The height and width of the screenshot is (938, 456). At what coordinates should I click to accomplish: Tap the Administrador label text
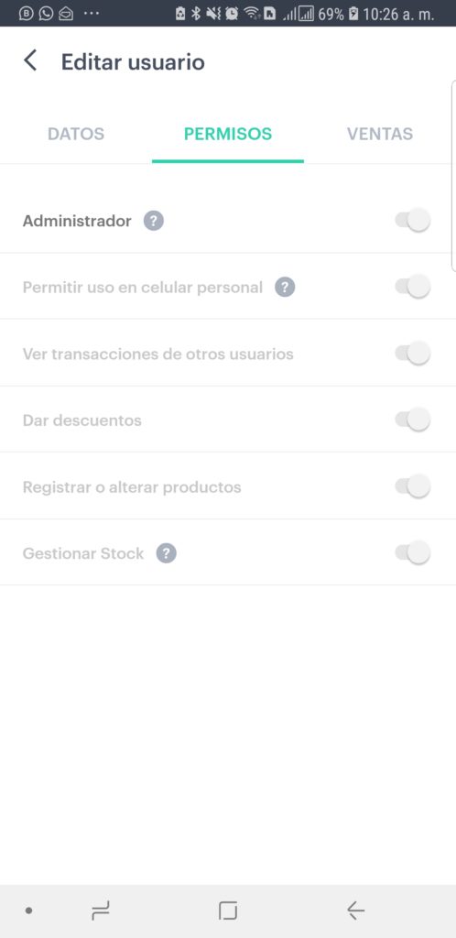coord(77,221)
